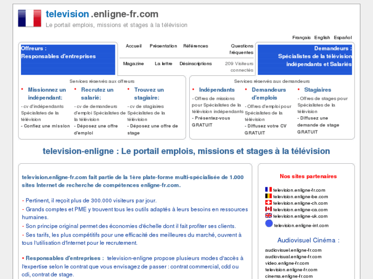
Task: Switch language to Français
Action: (301, 37)
